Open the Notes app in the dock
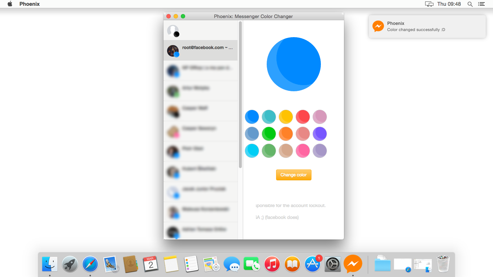The width and height of the screenshot is (493, 277). click(x=171, y=264)
